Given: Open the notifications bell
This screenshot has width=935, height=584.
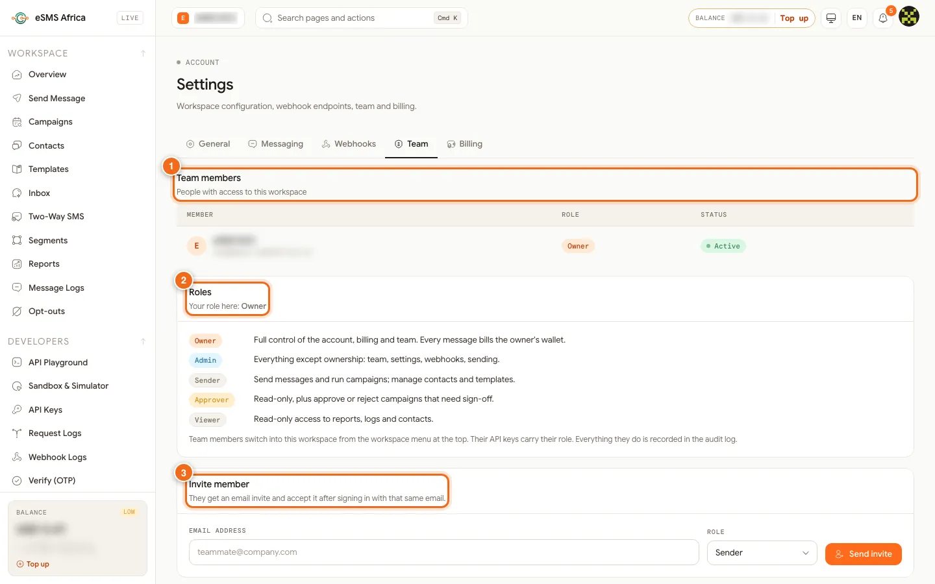Looking at the screenshot, I should click(883, 18).
